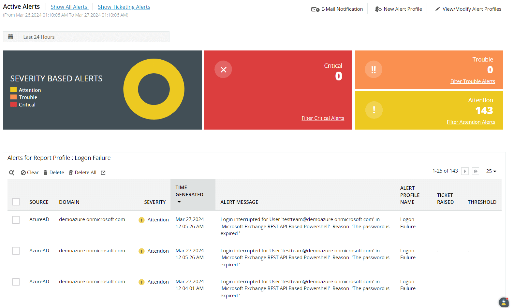The height and width of the screenshot is (308, 514).
Task: Switch to Show Ticketing Alerts
Action: pos(124,7)
